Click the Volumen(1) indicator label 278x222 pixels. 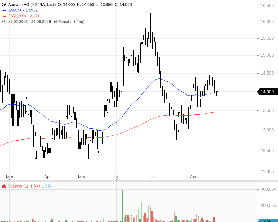point(18,186)
